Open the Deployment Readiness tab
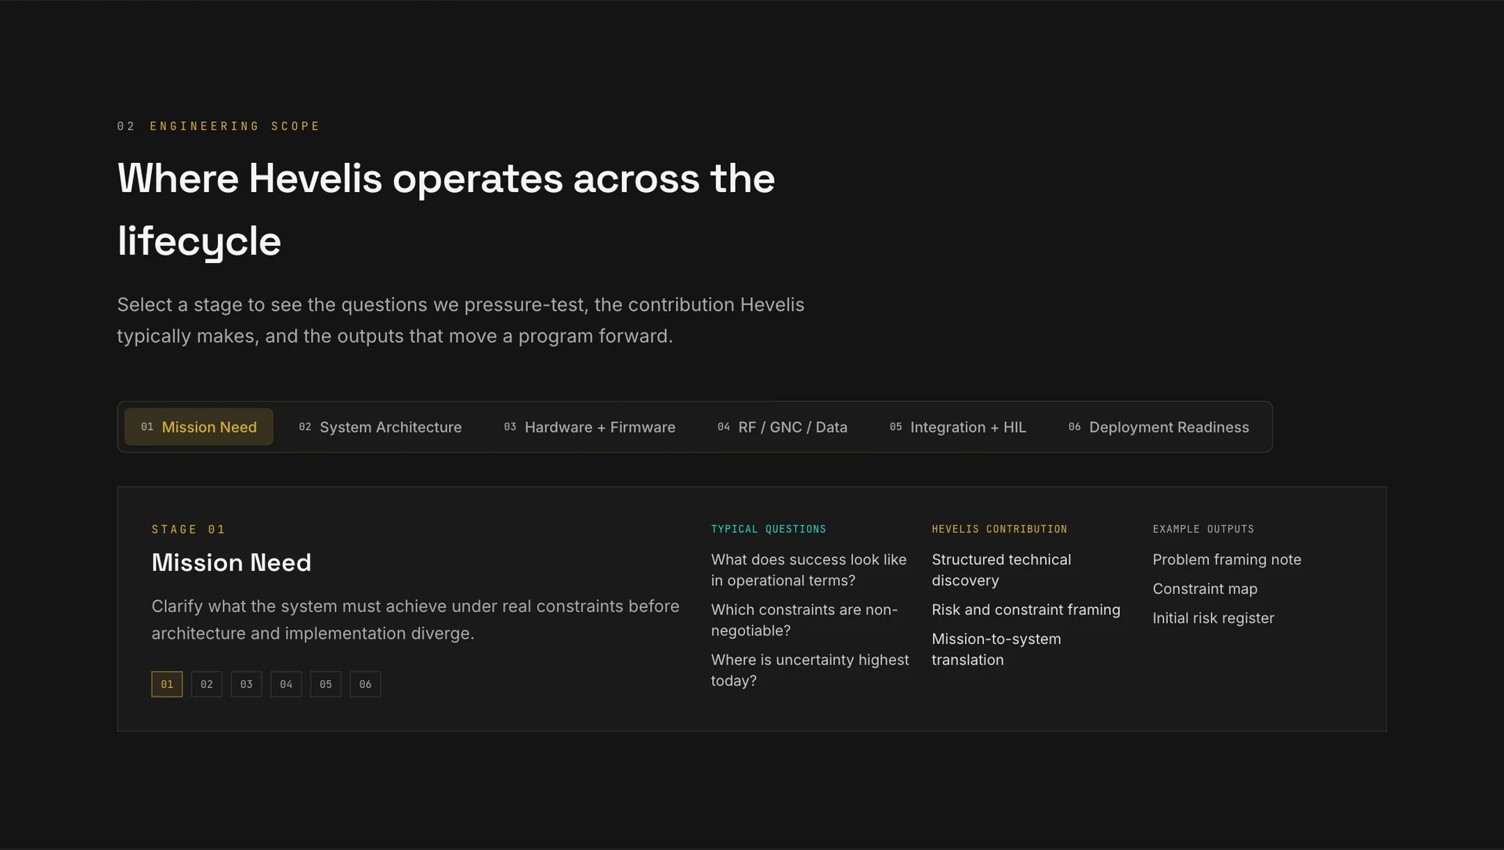Screen dimensions: 1504x850 click(1159, 427)
